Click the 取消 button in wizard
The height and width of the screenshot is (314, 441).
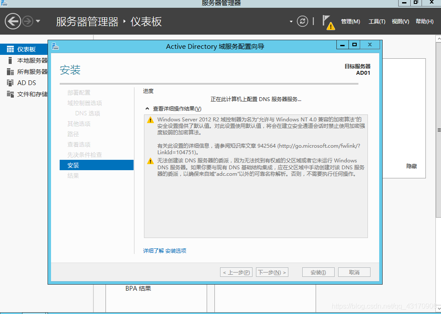(x=354, y=273)
